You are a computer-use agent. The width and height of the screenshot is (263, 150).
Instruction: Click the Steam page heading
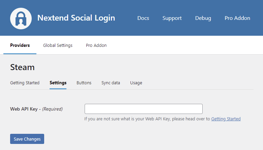click(x=22, y=67)
